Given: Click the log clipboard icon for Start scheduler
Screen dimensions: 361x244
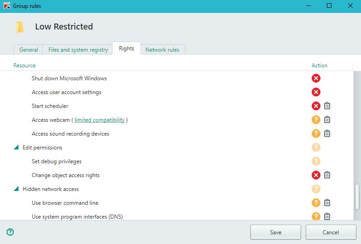Looking at the screenshot, I should (327, 106).
